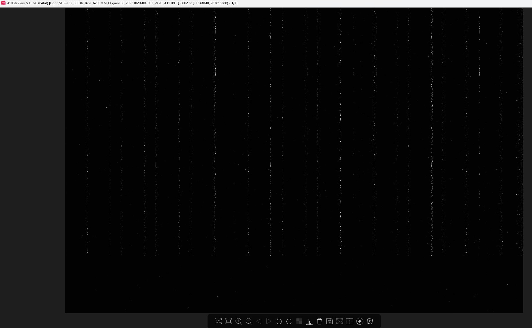Click the ASIFitsView app icon in title bar
This screenshot has height=328, width=532.
(x=3, y=3)
